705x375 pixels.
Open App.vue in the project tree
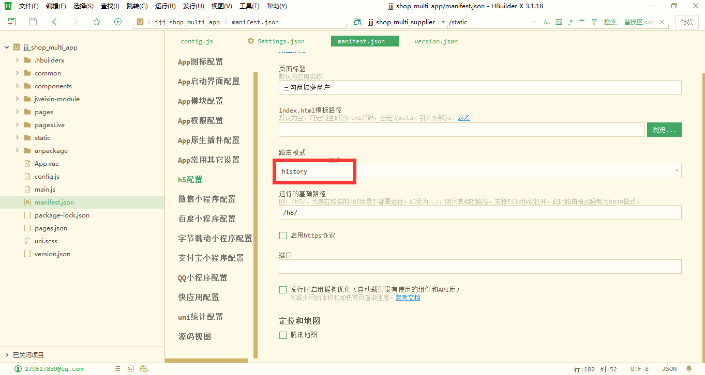[x=47, y=164]
